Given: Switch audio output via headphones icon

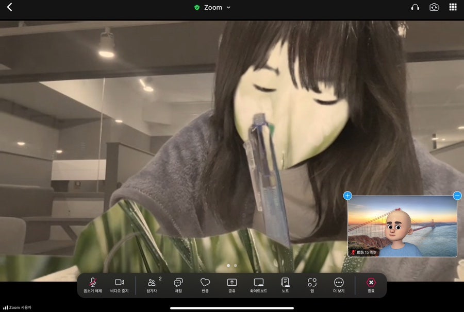Looking at the screenshot, I should [415, 7].
